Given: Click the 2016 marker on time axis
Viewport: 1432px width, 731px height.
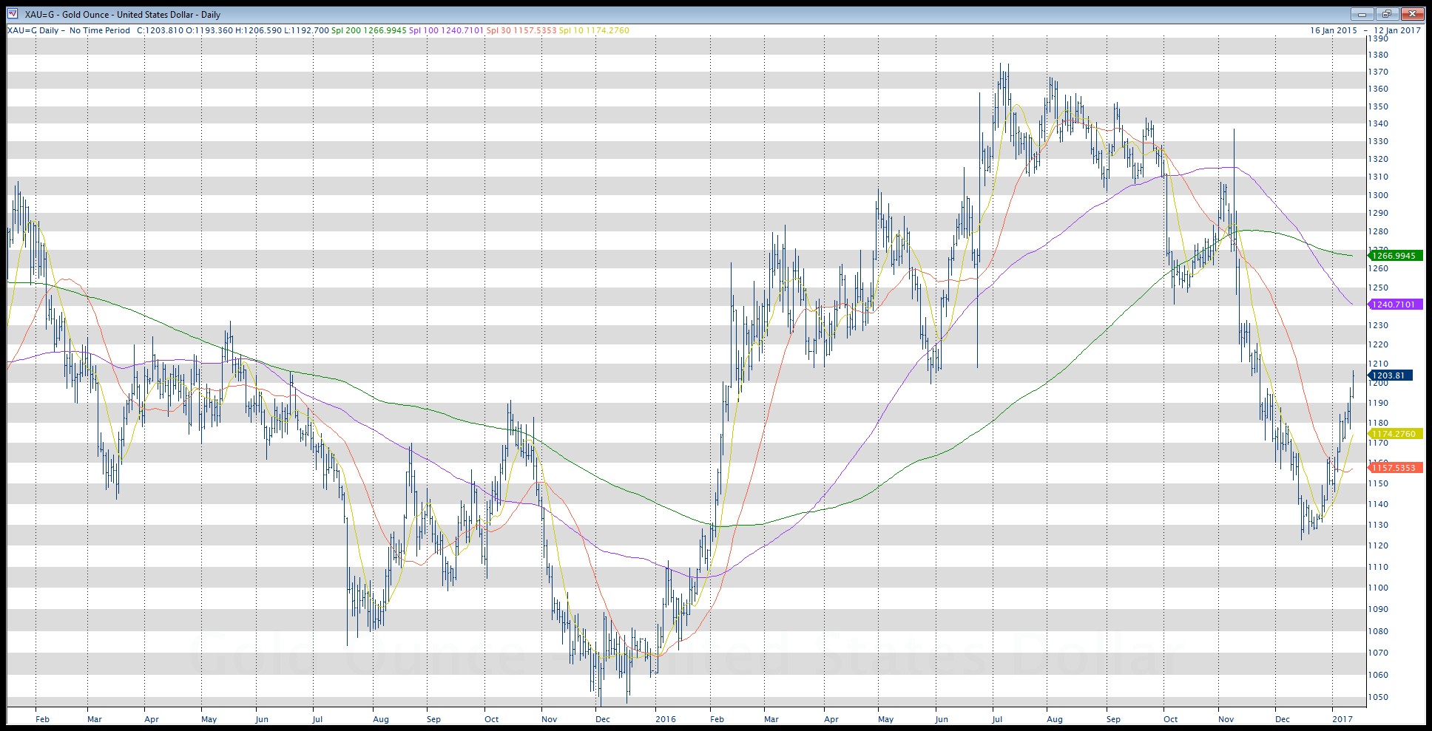Looking at the screenshot, I should (665, 718).
